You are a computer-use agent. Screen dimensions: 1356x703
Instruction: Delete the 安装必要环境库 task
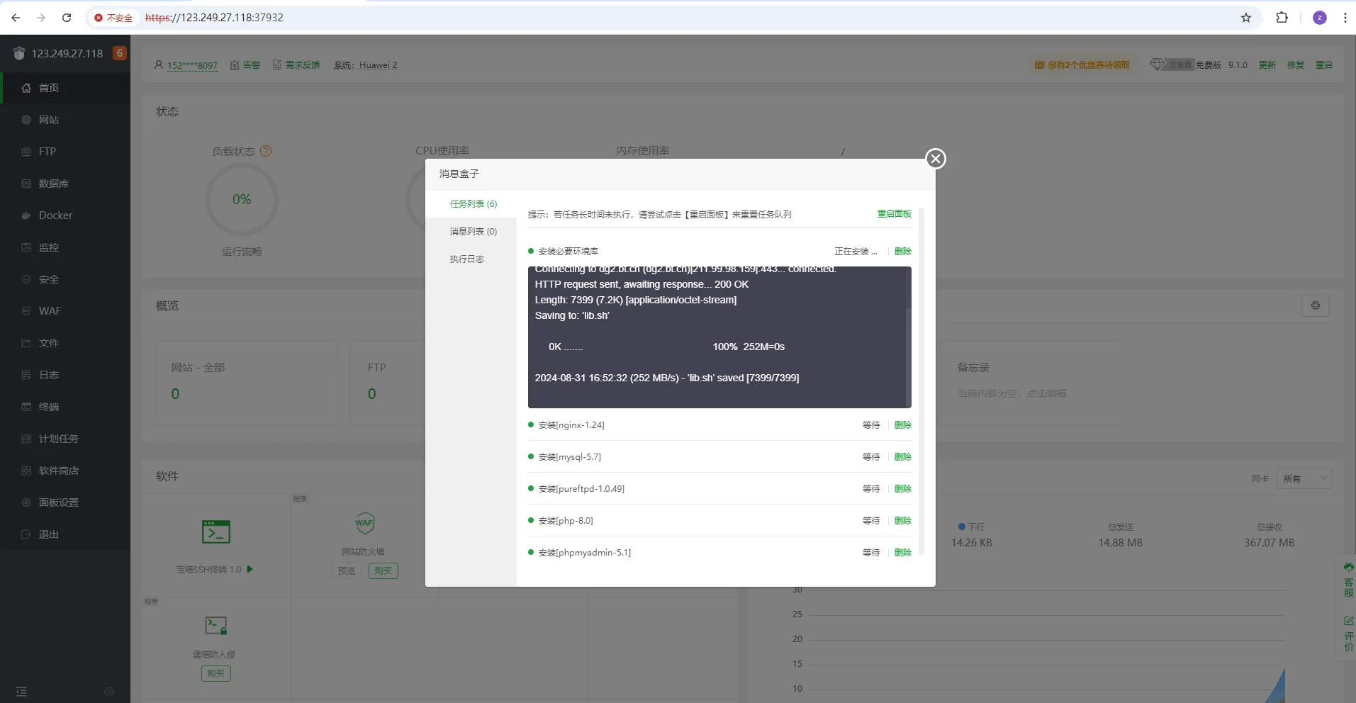pyautogui.click(x=903, y=252)
